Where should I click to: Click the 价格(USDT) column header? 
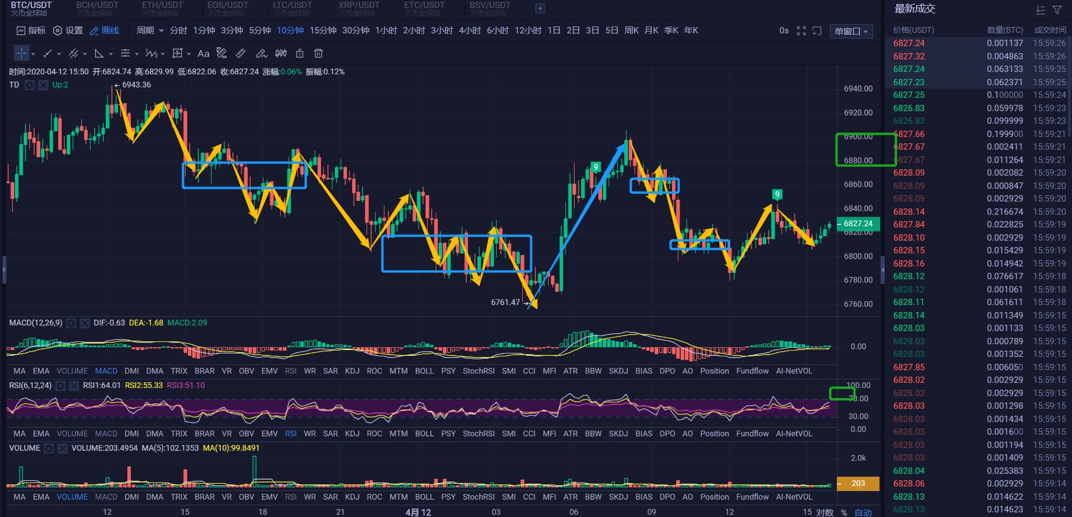(x=914, y=30)
